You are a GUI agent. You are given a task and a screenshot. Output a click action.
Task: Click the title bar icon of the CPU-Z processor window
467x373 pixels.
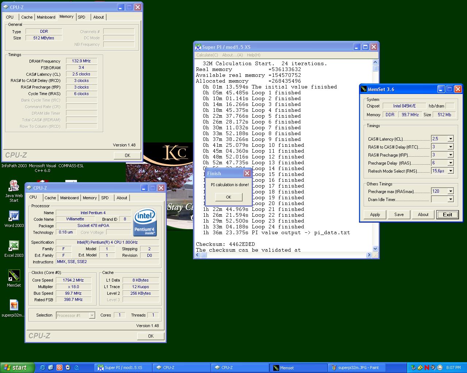coord(28,188)
